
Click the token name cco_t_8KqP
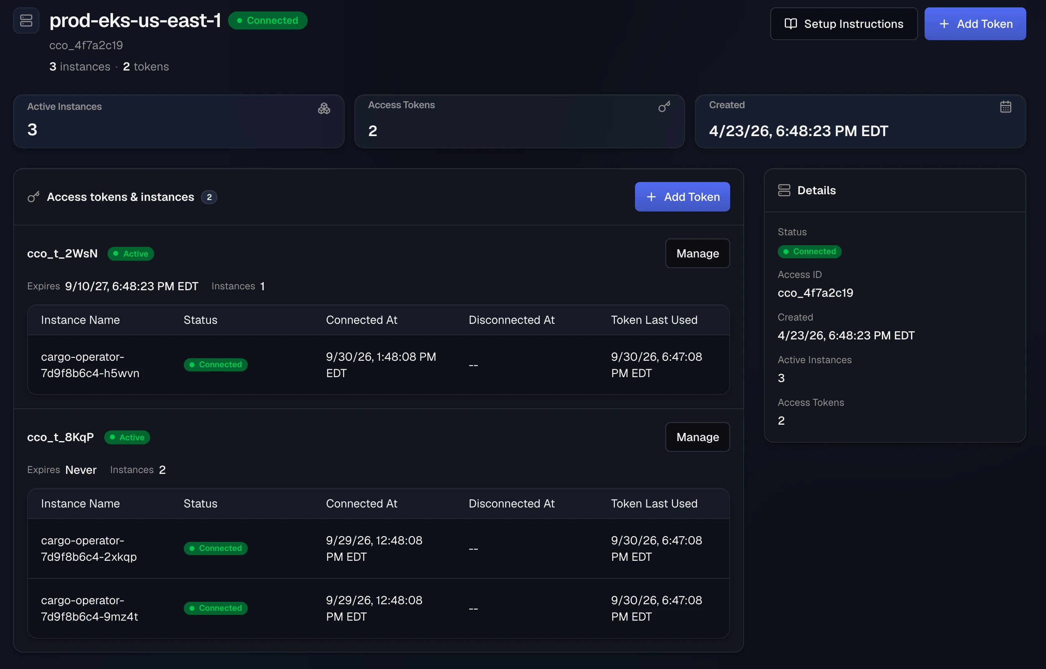pyautogui.click(x=60, y=437)
